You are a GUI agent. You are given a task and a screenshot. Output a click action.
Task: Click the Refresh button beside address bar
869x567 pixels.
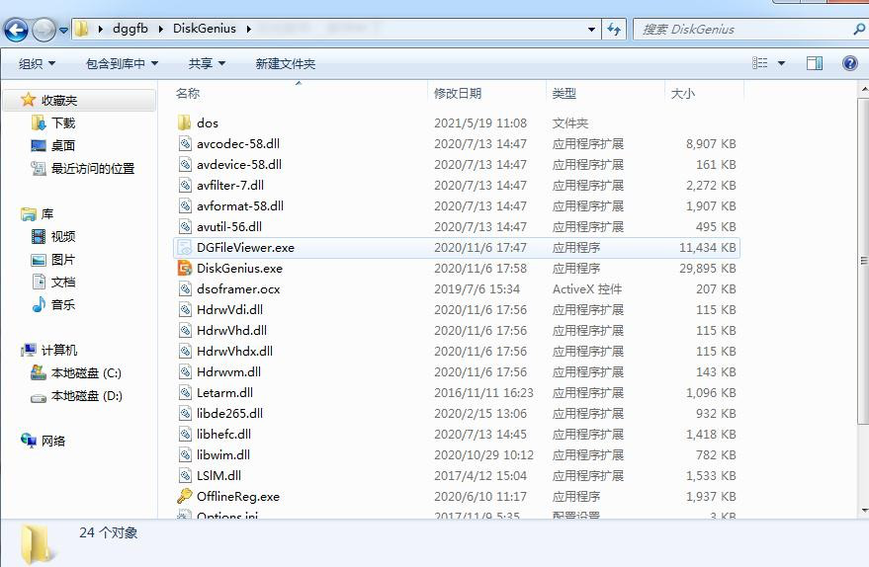(x=614, y=30)
